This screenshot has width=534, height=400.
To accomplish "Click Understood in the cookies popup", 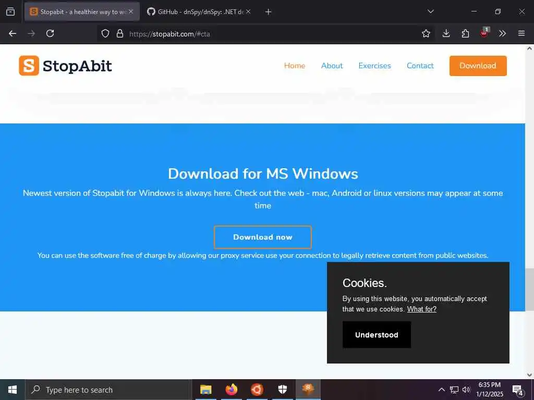I will point(377,335).
